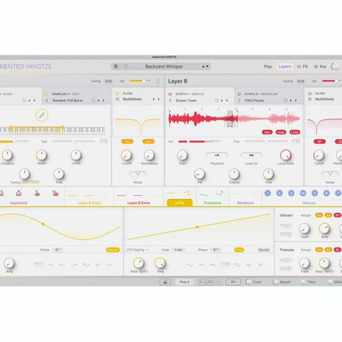Image resolution: width=342 pixels, height=342 pixels.
Task: Open the LFOs tab
Action: (180, 203)
